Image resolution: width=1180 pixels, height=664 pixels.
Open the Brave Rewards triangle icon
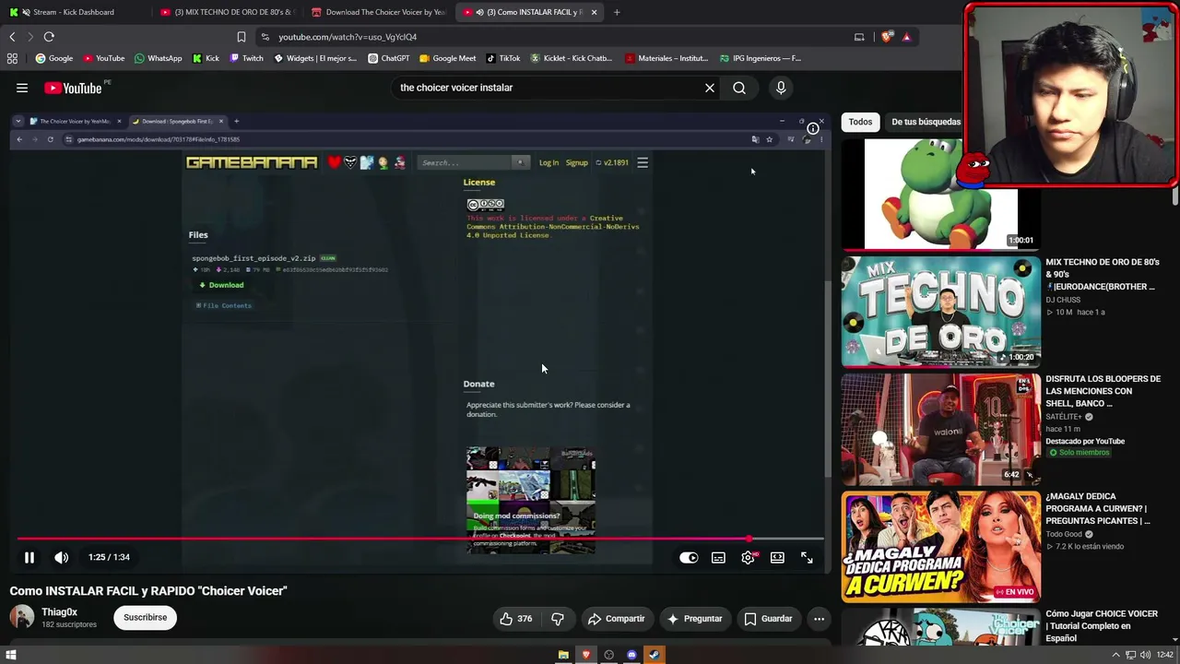[906, 37]
